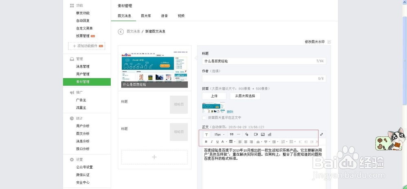Open 微信认证 settings page
The image size is (407, 189).
[x=83, y=175]
